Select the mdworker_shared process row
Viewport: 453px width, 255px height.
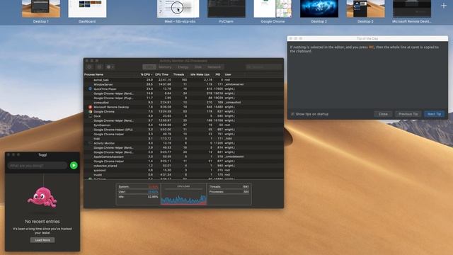pyautogui.click(x=183, y=166)
